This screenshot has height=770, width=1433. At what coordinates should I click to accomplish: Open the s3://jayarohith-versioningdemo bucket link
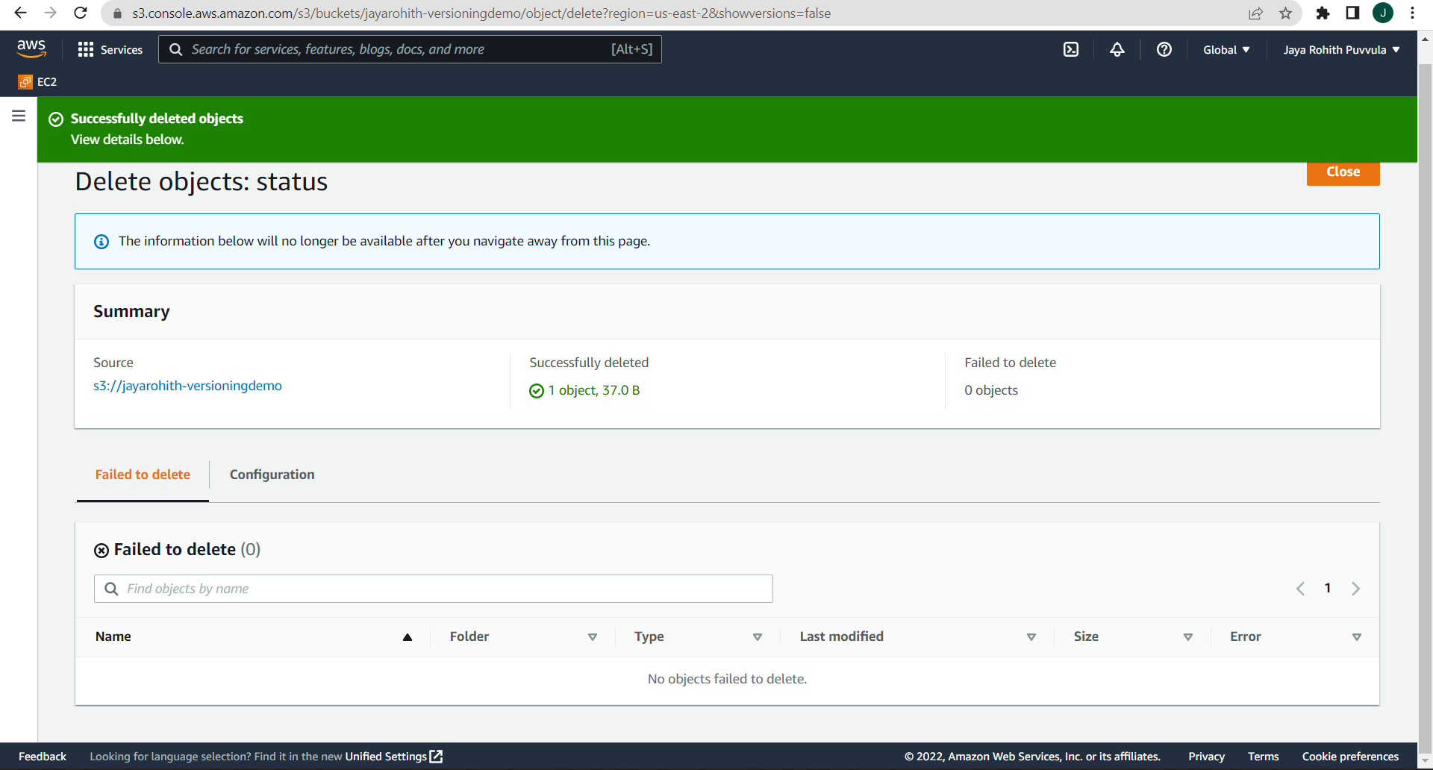[187, 386]
